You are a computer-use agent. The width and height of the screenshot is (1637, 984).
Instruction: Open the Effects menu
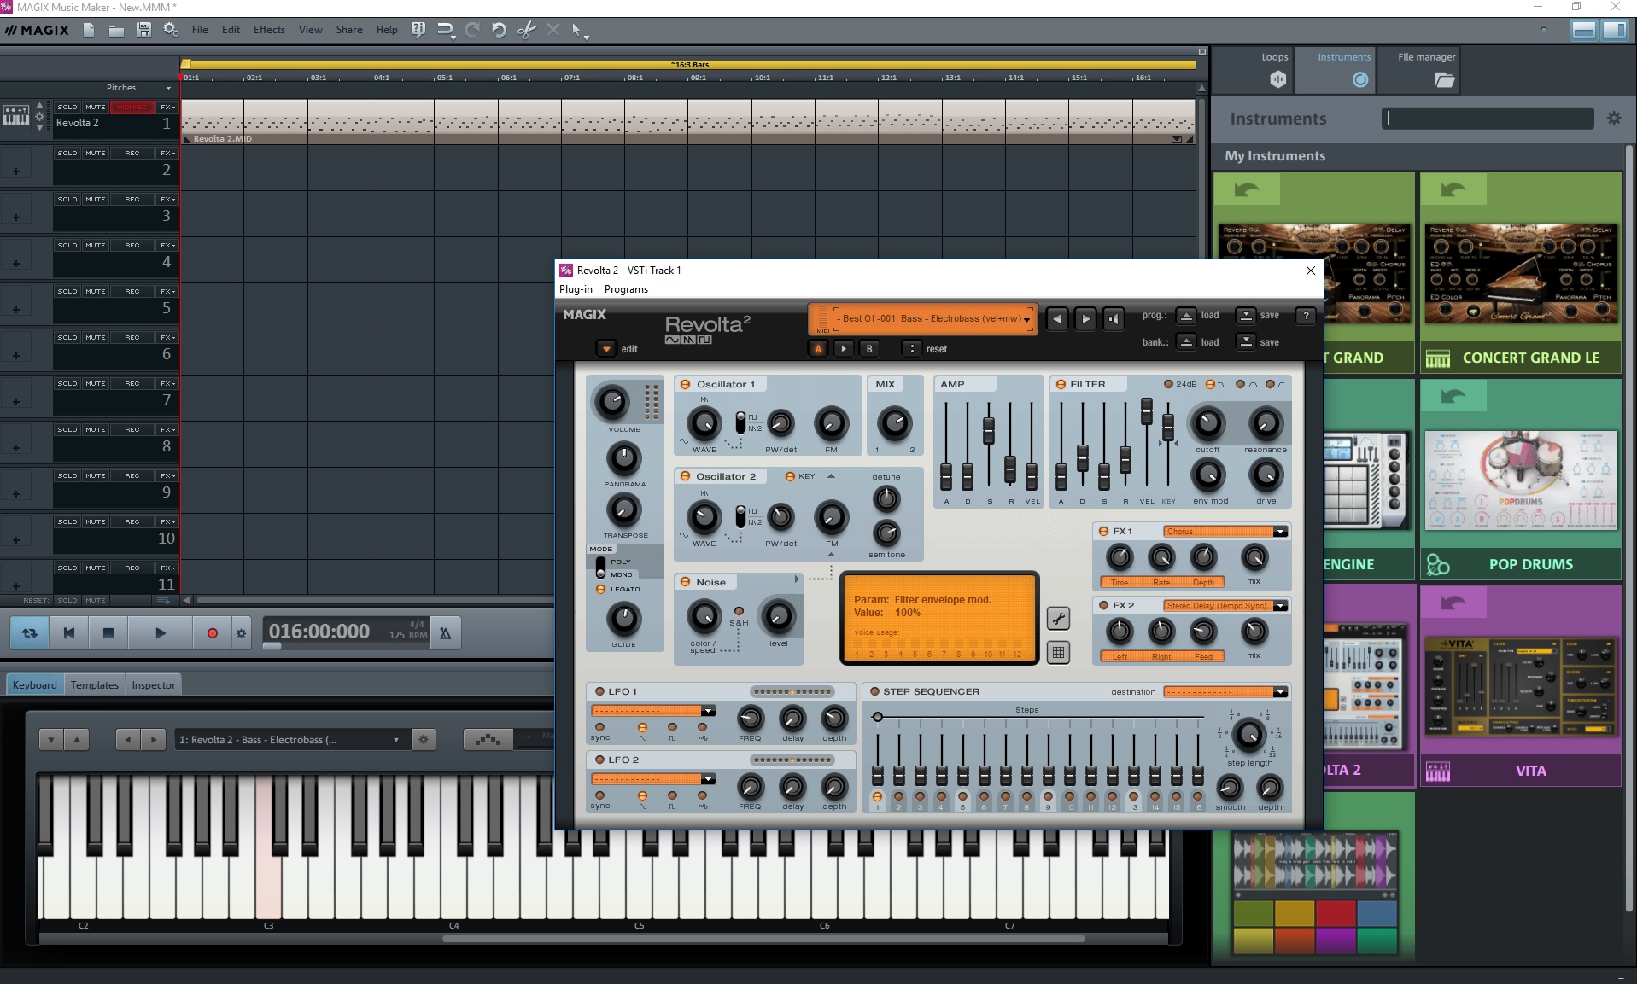coord(269,30)
